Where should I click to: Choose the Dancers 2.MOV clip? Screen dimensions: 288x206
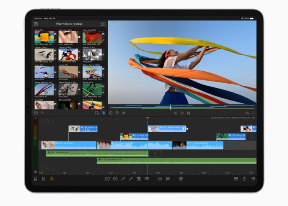coord(68,54)
